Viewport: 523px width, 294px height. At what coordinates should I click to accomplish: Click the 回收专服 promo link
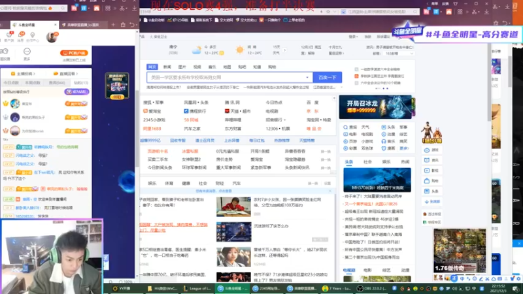click(x=178, y=140)
